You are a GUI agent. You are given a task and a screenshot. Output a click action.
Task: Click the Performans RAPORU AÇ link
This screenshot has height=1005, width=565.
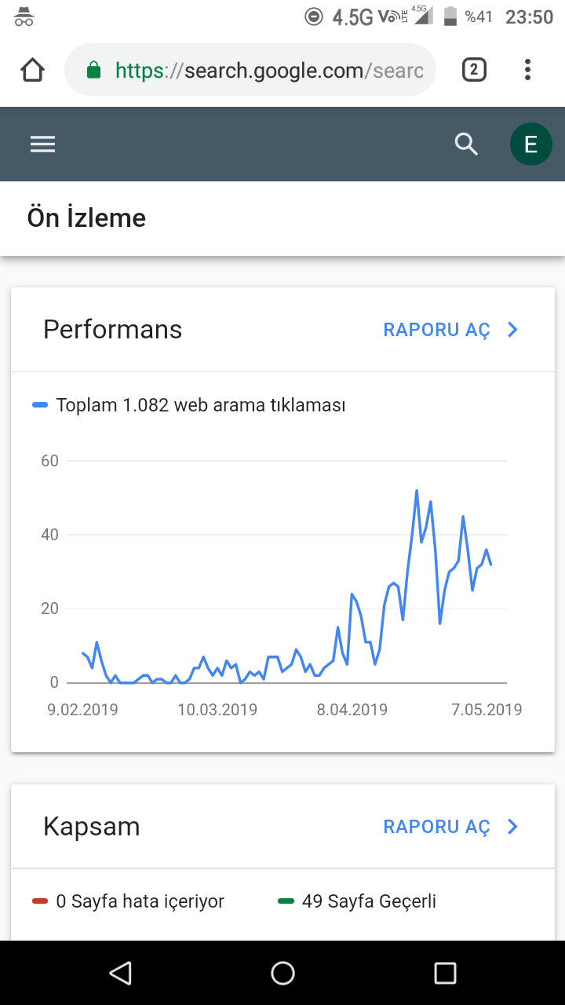(x=436, y=330)
